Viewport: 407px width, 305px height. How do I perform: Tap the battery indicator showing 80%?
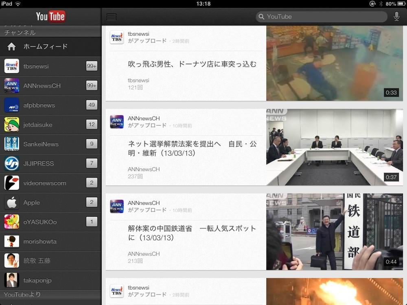(395, 4)
